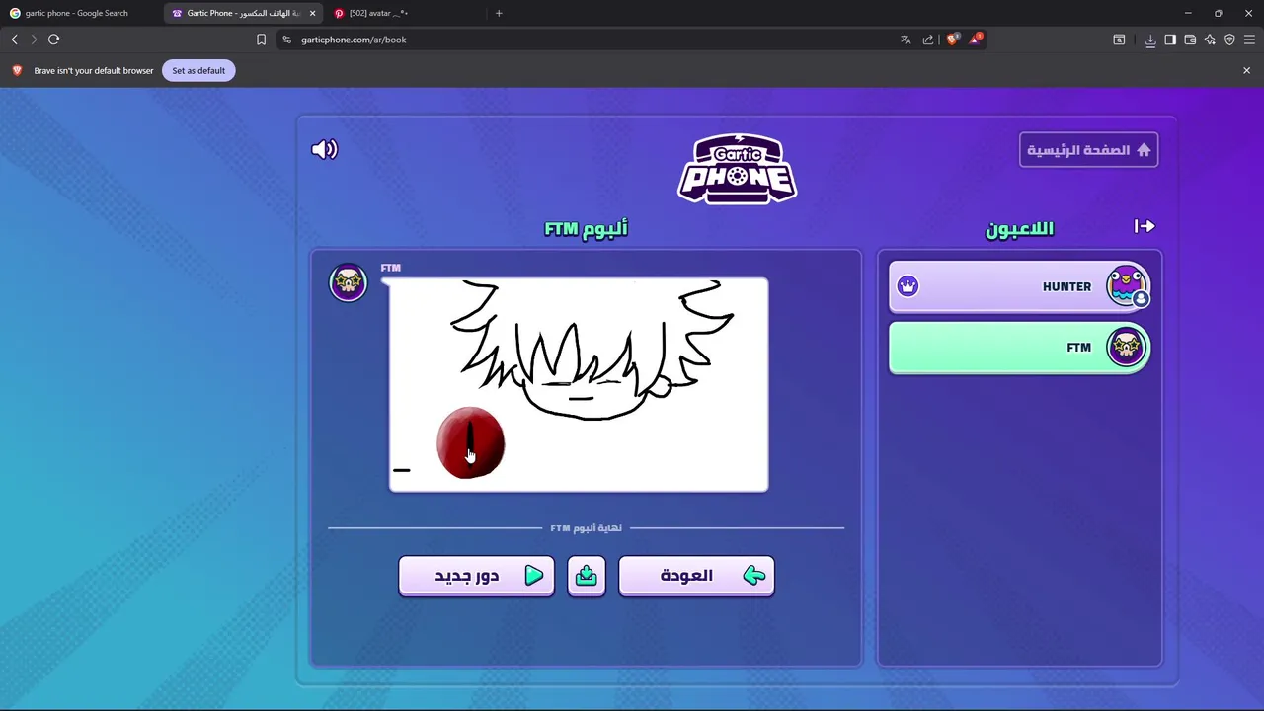Viewport: 1264px width, 711px height.
Task: Click the العودة back button
Action: (x=696, y=576)
